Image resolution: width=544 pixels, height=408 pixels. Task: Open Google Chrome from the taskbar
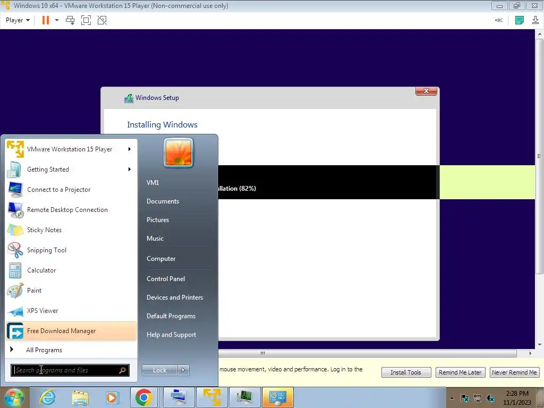tap(143, 397)
